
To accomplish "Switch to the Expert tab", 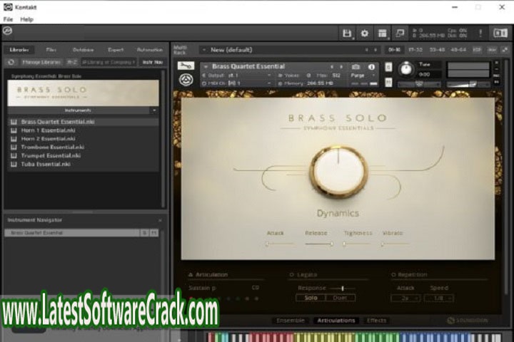I will point(116,50).
